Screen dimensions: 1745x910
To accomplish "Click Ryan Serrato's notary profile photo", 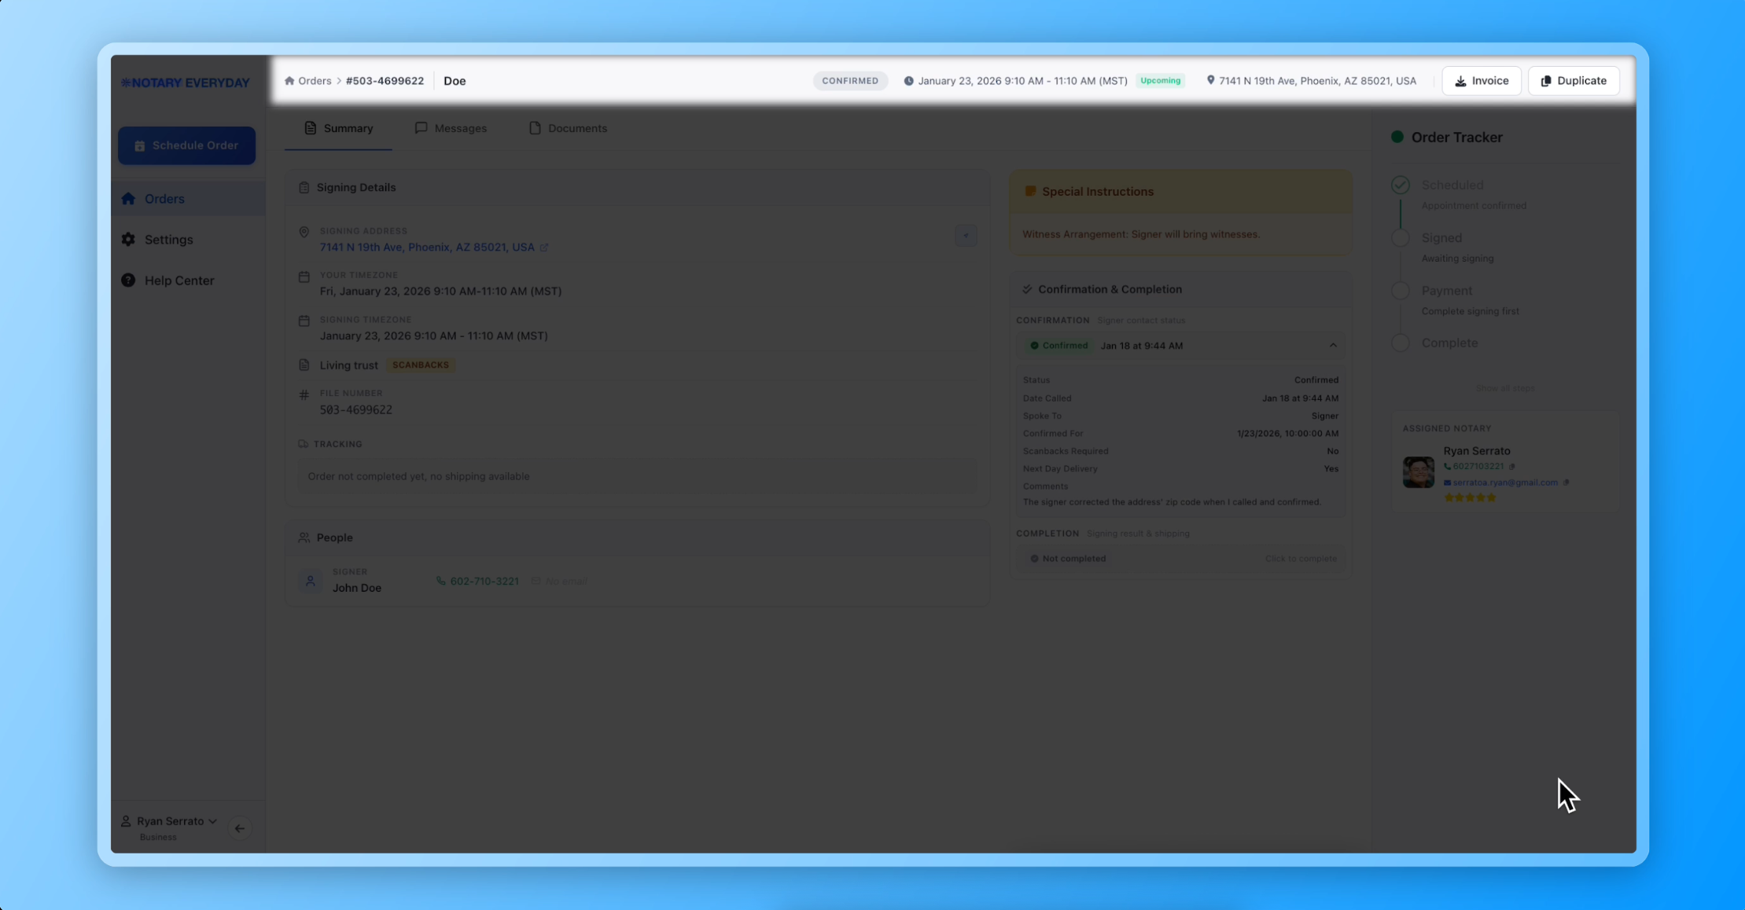I will [1418, 472].
